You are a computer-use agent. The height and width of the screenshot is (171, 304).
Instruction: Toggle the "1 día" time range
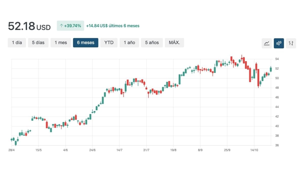(17, 43)
